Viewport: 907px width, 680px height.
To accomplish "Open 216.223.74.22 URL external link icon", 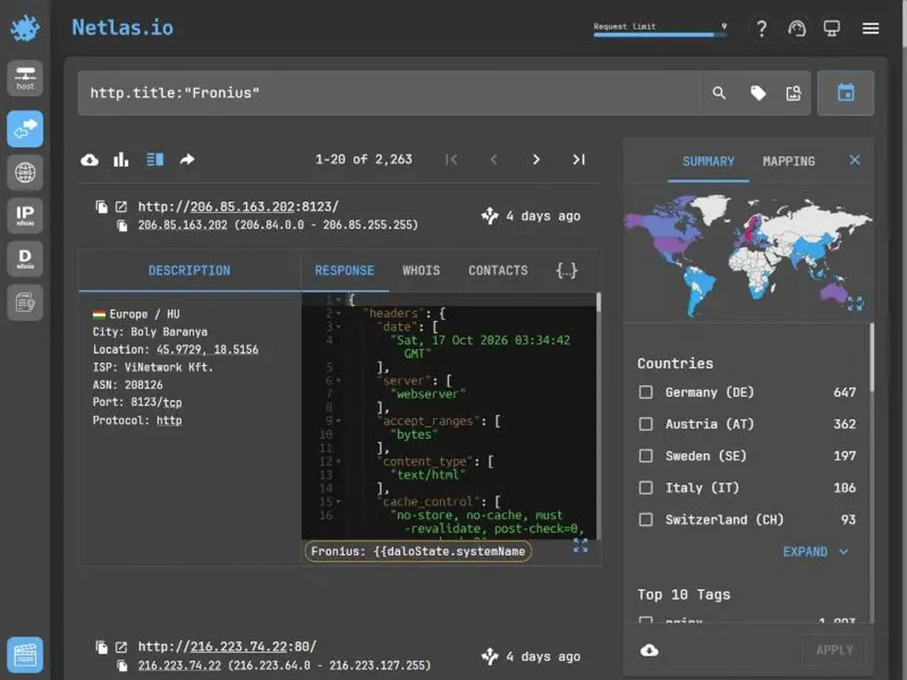I will pos(121,647).
